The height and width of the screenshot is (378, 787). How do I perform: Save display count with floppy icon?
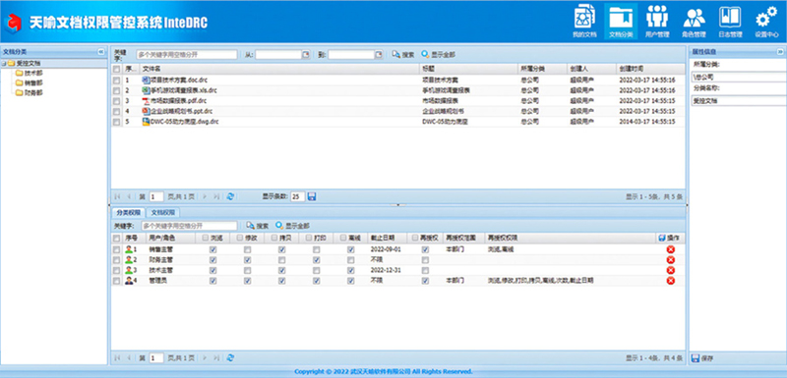pyautogui.click(x=312, y=196)
